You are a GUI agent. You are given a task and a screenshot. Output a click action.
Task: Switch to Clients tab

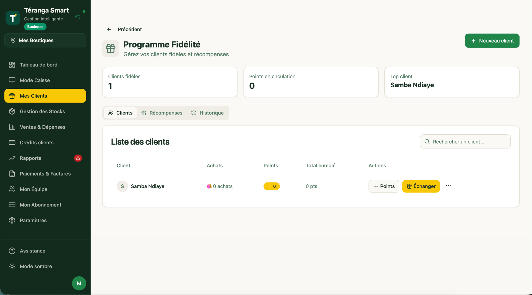[120, 113]
